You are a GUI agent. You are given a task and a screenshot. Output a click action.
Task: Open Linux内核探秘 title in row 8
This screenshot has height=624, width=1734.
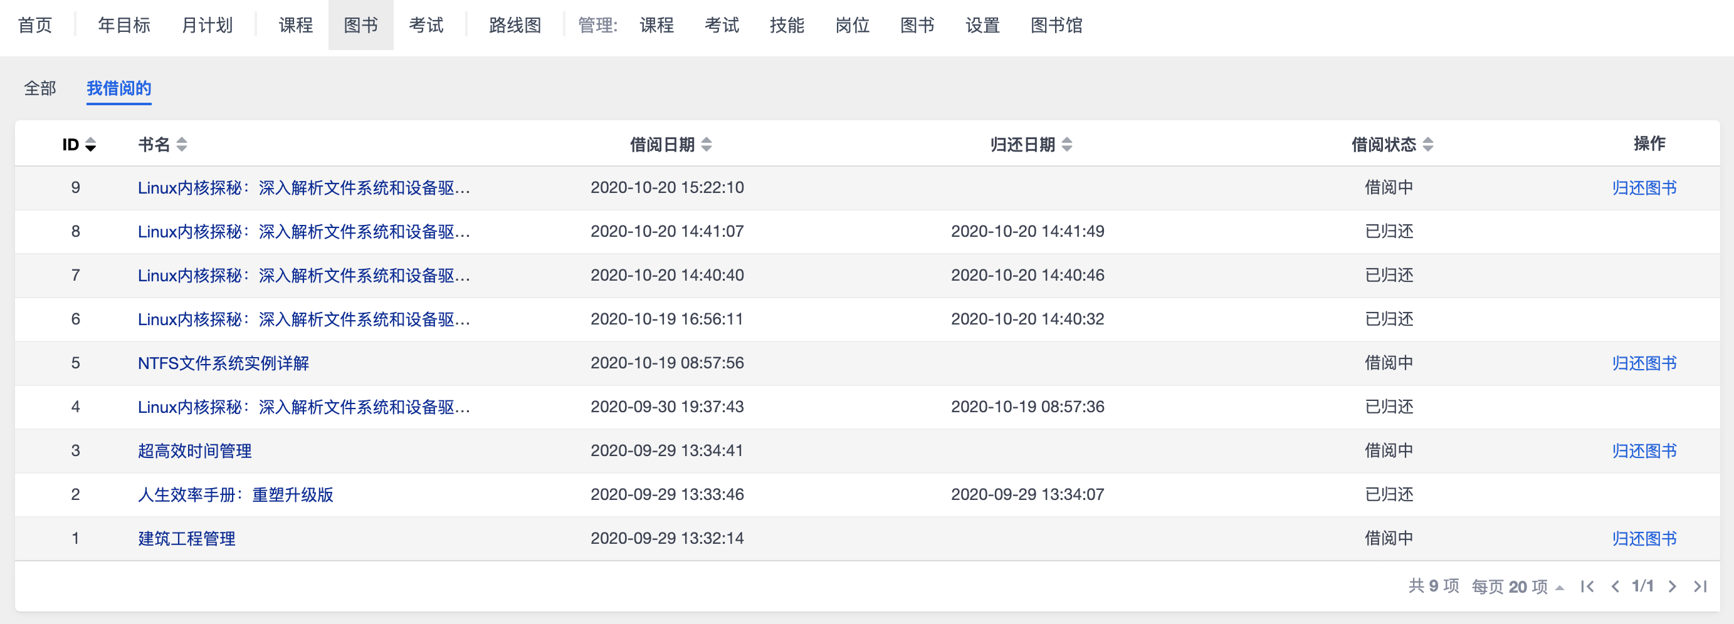click(304, 231)
